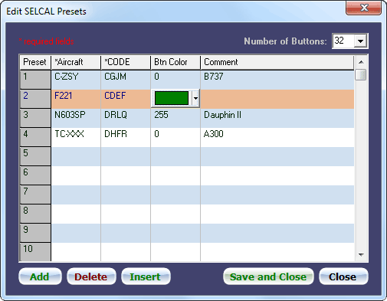
Task: Click the Btn Color cell 255
Action: tap(175, 118)
